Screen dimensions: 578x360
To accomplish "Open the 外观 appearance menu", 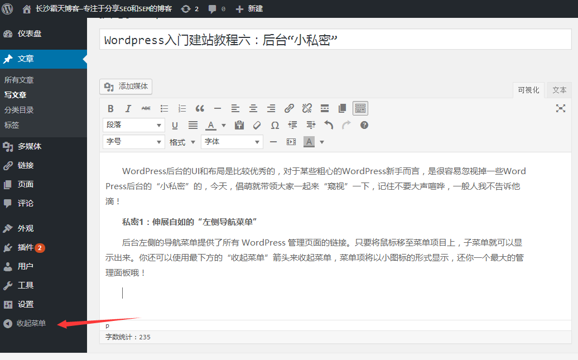I will point(44,228).
